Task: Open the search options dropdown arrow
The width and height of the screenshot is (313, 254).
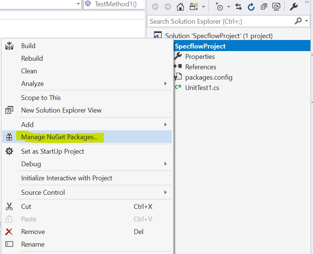Action: [x=307, y=21]
